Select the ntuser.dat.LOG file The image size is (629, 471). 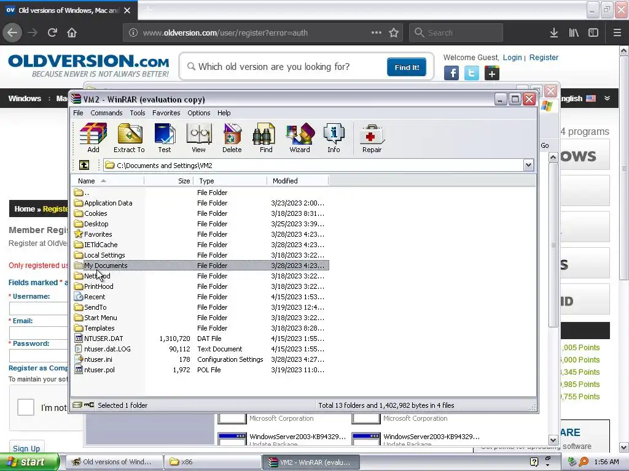(x=200, y=349)
